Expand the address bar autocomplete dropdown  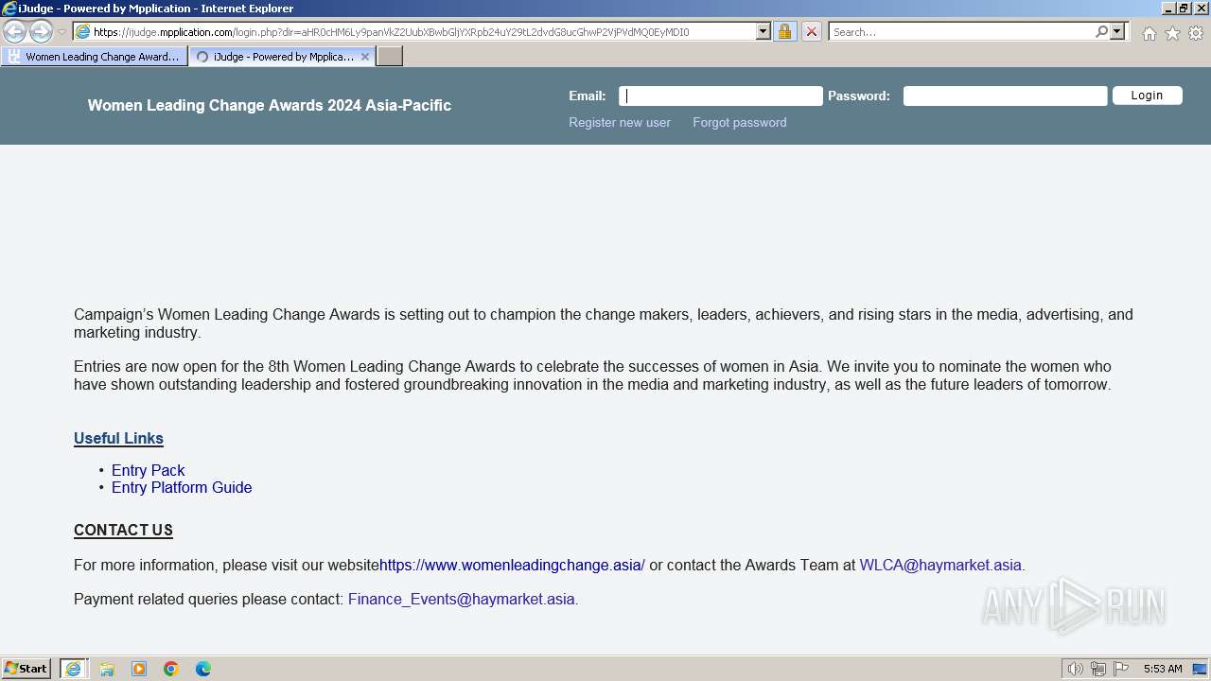coord(763,31)
